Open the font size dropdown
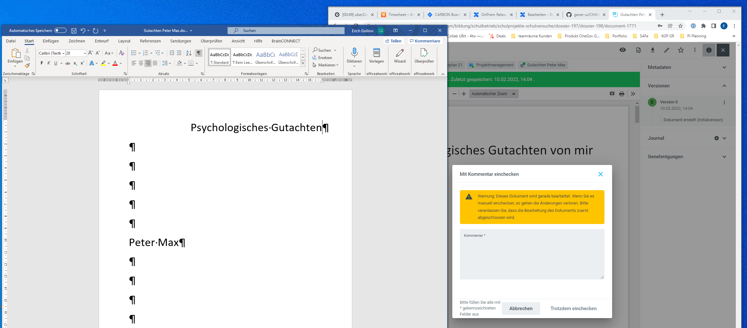747x328 pixels. pos(85,53)
